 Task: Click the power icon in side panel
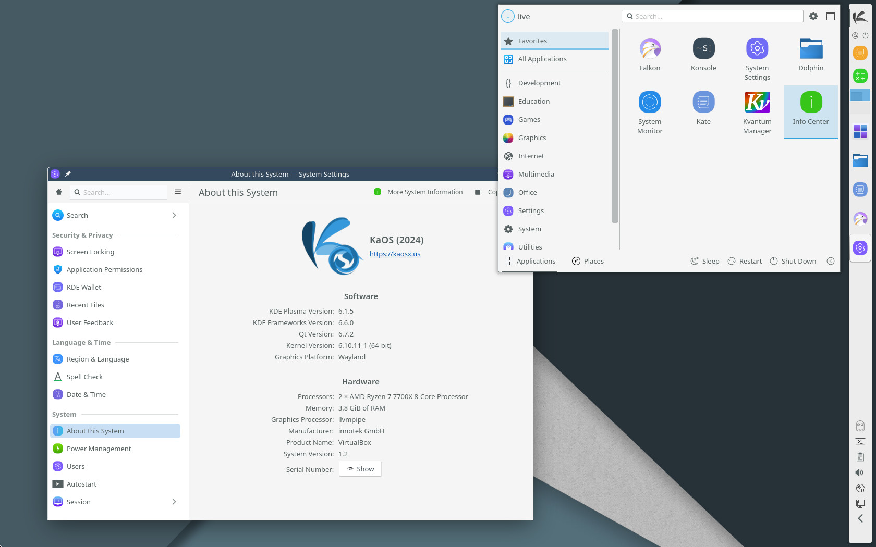(x=866, y=35)
